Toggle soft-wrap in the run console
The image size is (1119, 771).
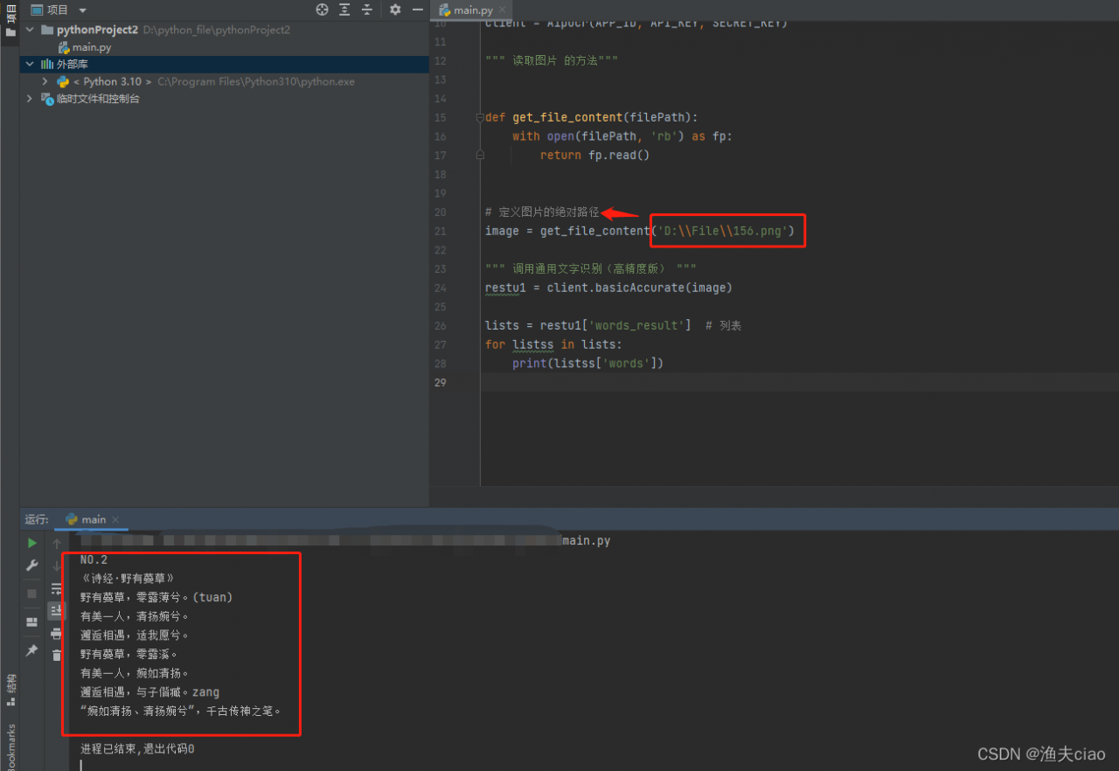pyautogui.click(x=57, y=588)
